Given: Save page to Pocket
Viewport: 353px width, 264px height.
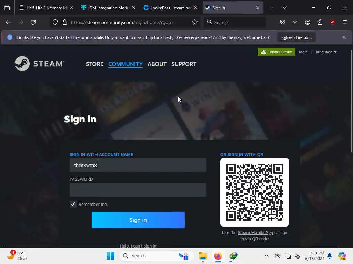Looking at the screenshot, I should [x=283, y=22].
